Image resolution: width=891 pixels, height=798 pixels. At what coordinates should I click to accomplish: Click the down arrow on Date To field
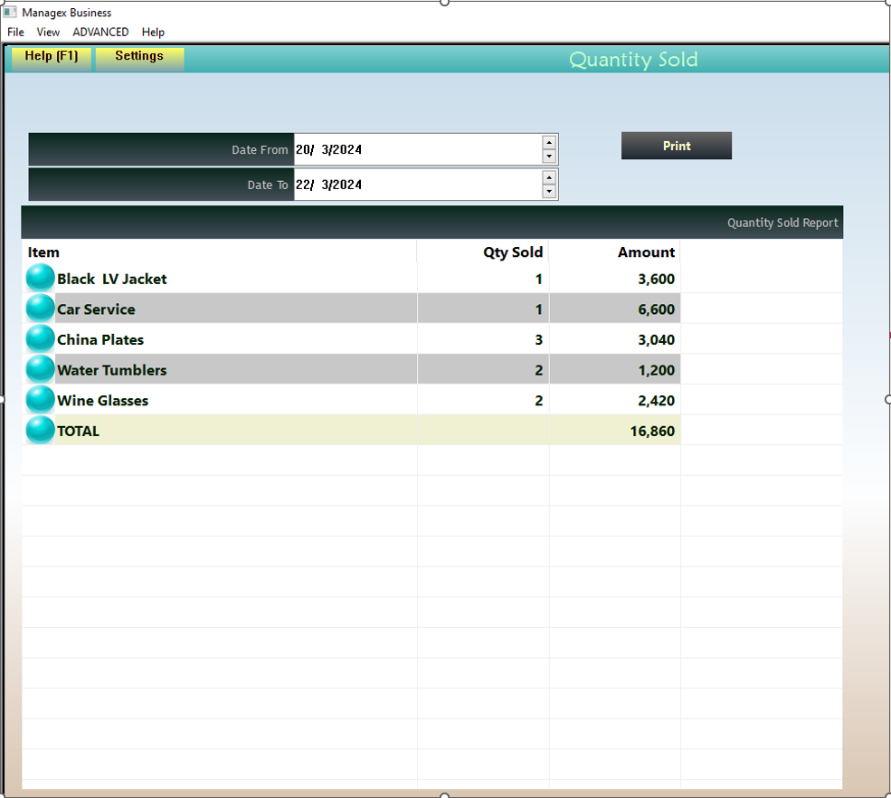[549, 192]
